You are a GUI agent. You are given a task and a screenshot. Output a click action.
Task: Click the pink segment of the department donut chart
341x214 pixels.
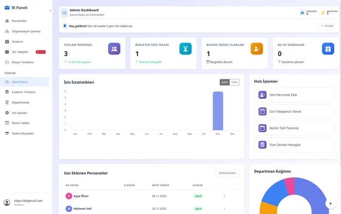tap(289, 185)
